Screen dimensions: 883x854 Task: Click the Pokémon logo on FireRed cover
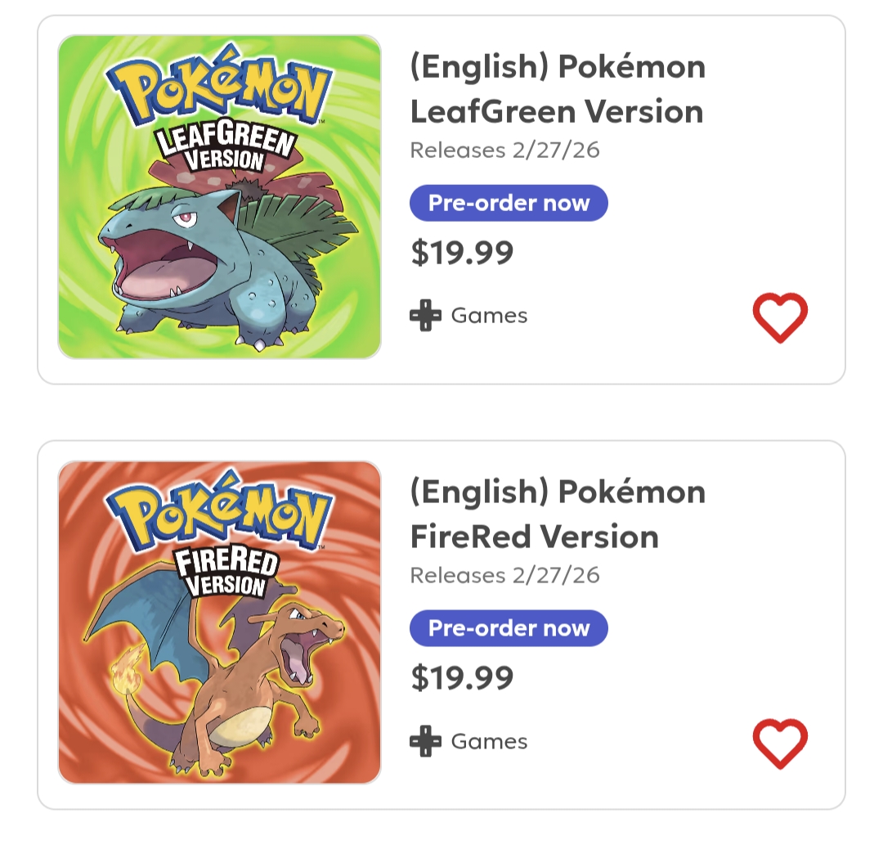pyautogui.click(x=218, y=515)
